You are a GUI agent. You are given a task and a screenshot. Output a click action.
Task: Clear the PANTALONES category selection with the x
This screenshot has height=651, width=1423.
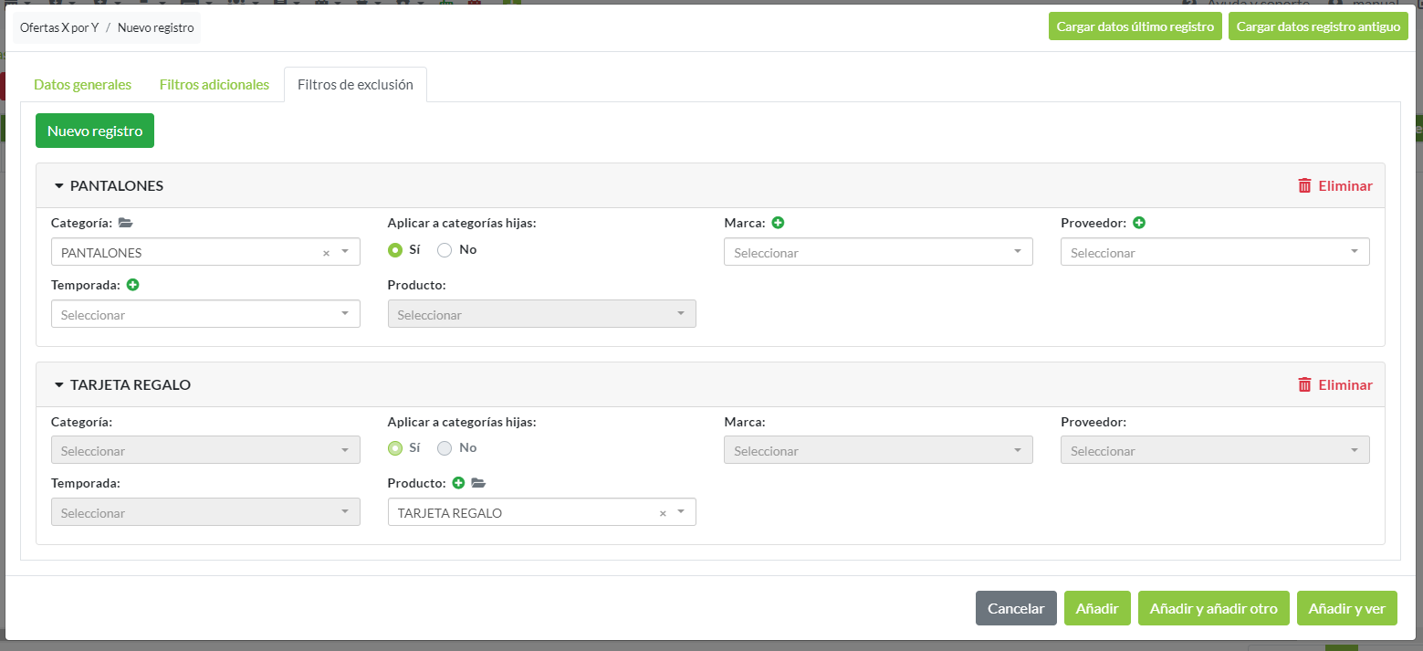pyautogui.click(x=326, y=253)
